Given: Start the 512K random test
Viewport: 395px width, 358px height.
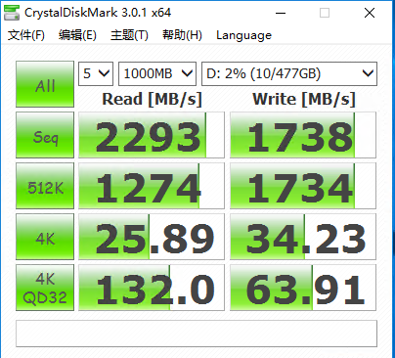Looking at the screenshot, I should pos(45,186).
